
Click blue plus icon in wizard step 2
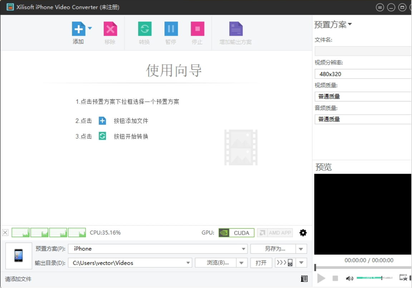tap(102, 121)
